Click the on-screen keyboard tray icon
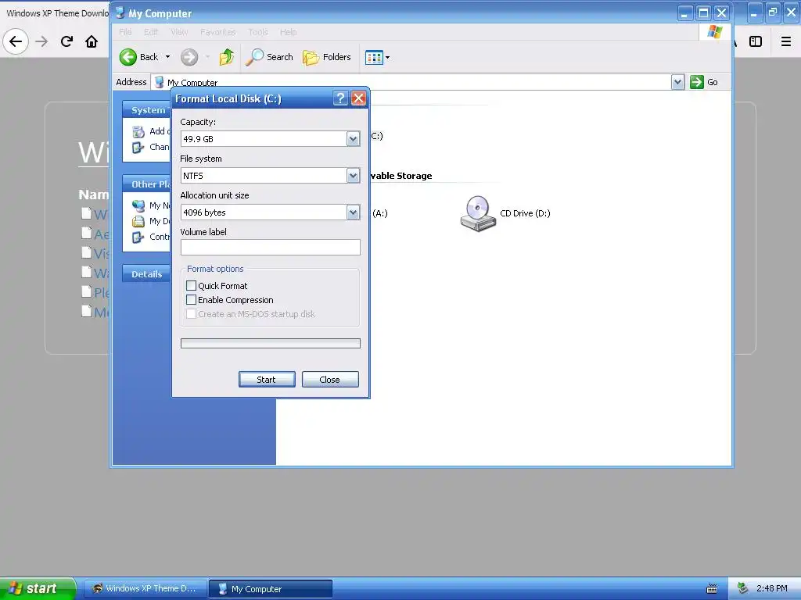This screenshot has width=801, height=600. coord(712,589)
